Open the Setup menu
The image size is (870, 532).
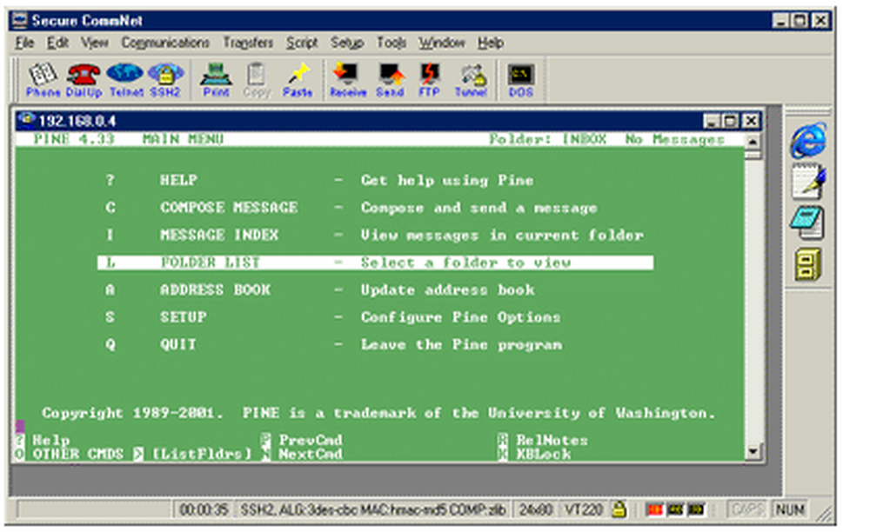click(347, 43)
